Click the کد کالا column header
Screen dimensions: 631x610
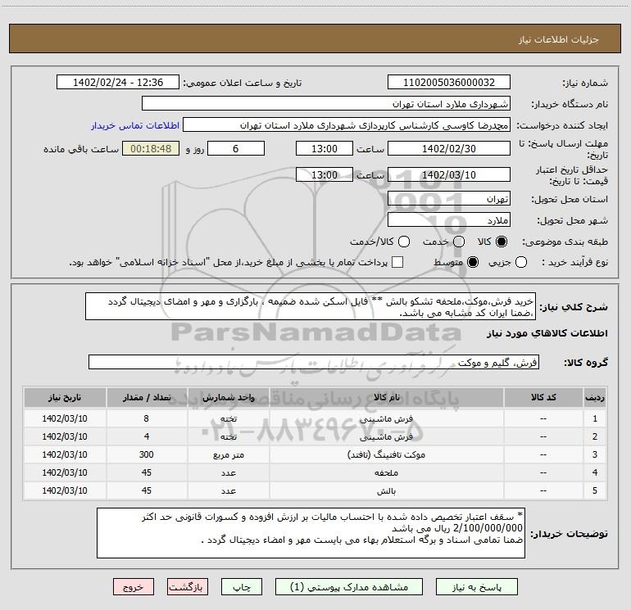pyautogui.click(x=543, y=397)
